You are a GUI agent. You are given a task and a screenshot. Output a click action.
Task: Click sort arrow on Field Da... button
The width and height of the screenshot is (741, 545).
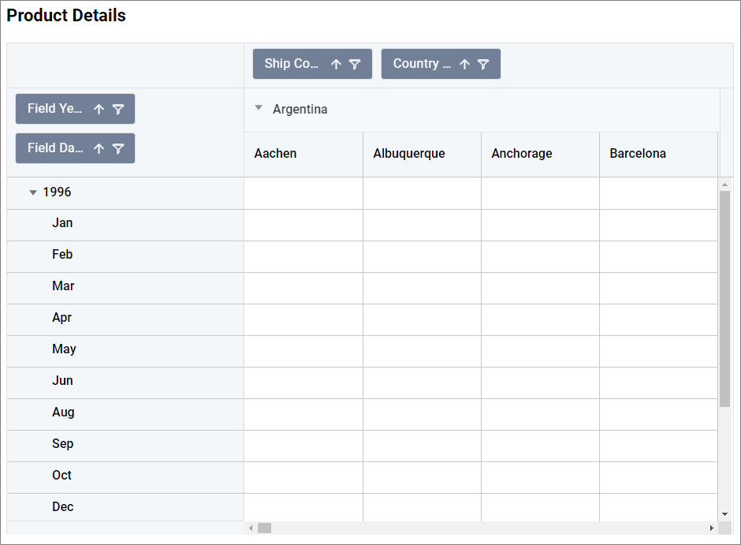[99, 148]
